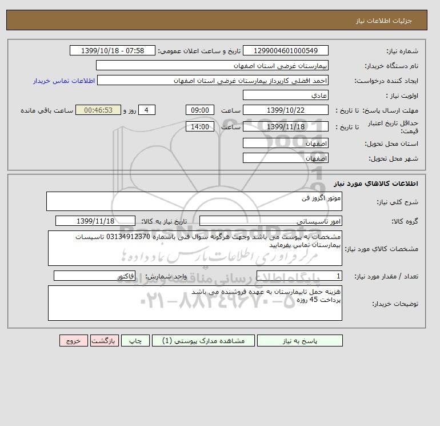This screenshot has height=426, width=440.
Task: Click the request creator field احمد افضلی
Action: coord(213,80)
